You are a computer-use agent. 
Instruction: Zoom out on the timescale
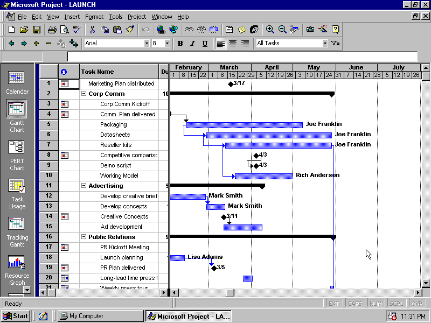(282, 30)
